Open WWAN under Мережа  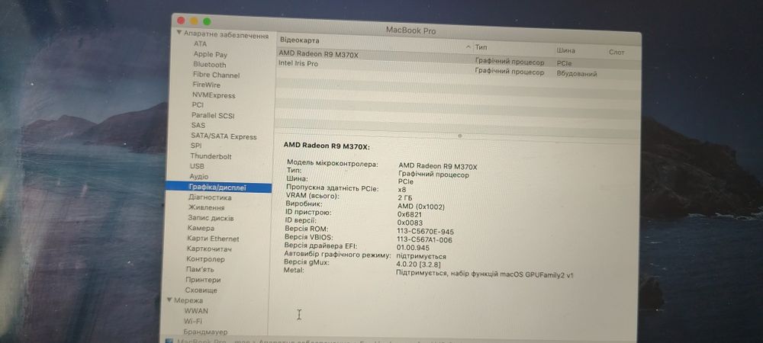[x=196, y=310]
